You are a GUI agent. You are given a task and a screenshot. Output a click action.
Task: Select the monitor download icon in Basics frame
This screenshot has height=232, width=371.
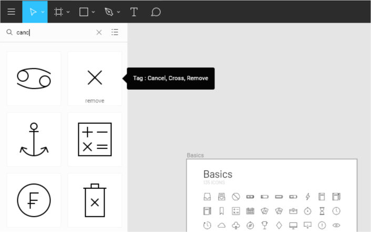point(307,225)
